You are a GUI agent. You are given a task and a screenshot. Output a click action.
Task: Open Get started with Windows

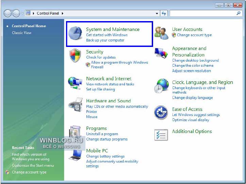pyautogui.click(x=107, y=35)
